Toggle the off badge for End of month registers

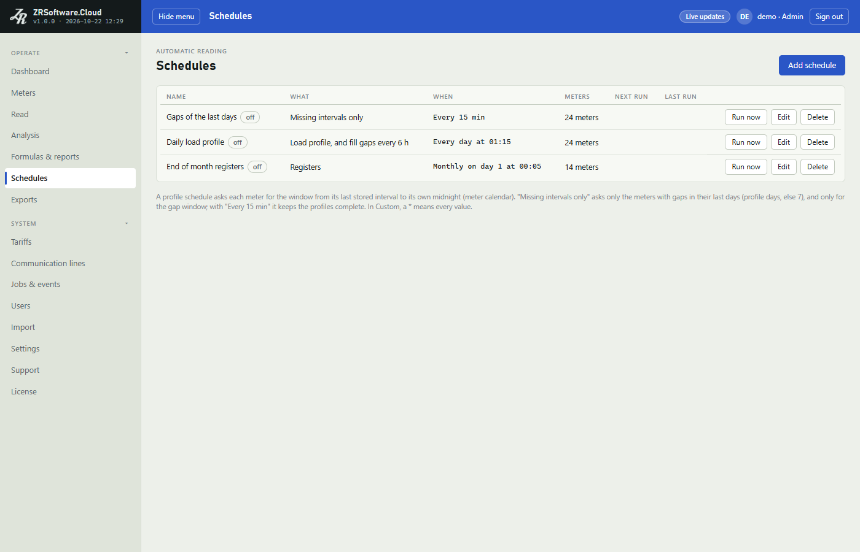point(257,167)
